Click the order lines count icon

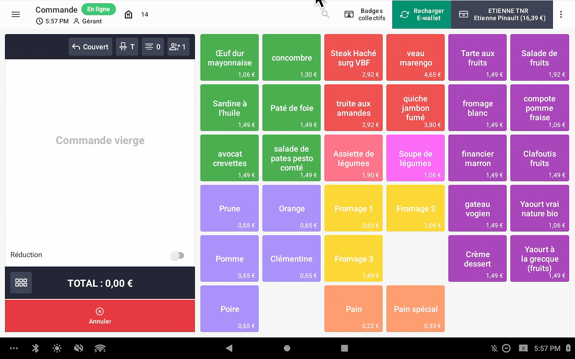[153, 47]
